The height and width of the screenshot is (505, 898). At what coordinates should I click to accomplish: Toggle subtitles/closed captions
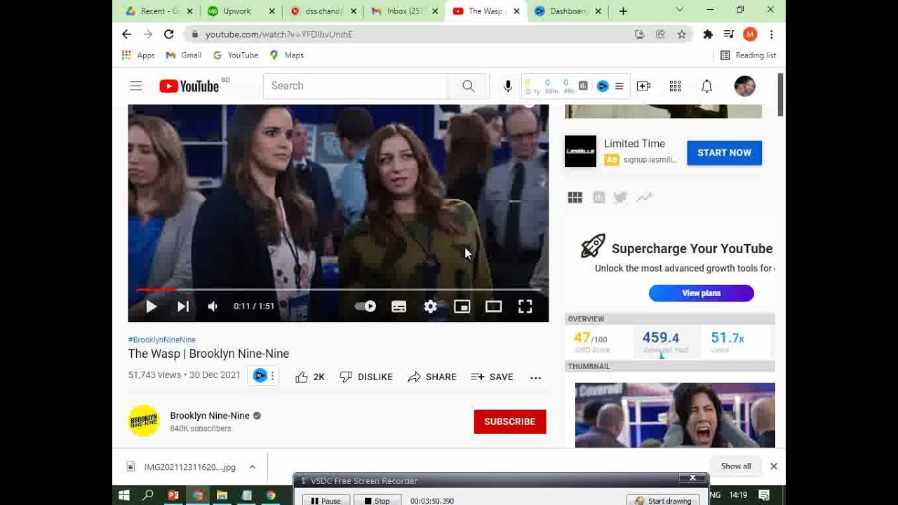[x=398, y=307]
